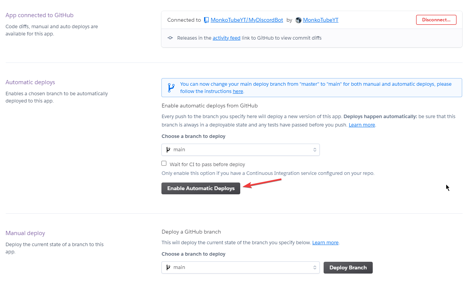Open the MonkoTubeYT profile link

pos(321,20)
